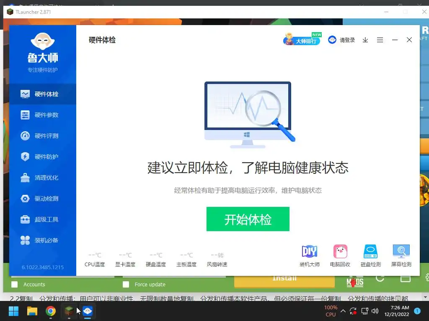Switch to 鲁大师 taskbar icon
429x321 pixels.
[88, 311]
